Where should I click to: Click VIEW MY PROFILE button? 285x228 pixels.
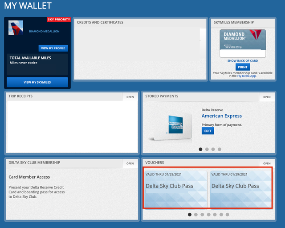[x=53, y=48]
